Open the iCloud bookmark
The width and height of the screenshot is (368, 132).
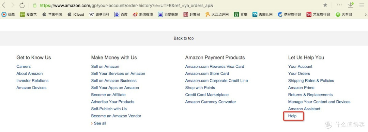pyautogui.click(x=76, y=14)
